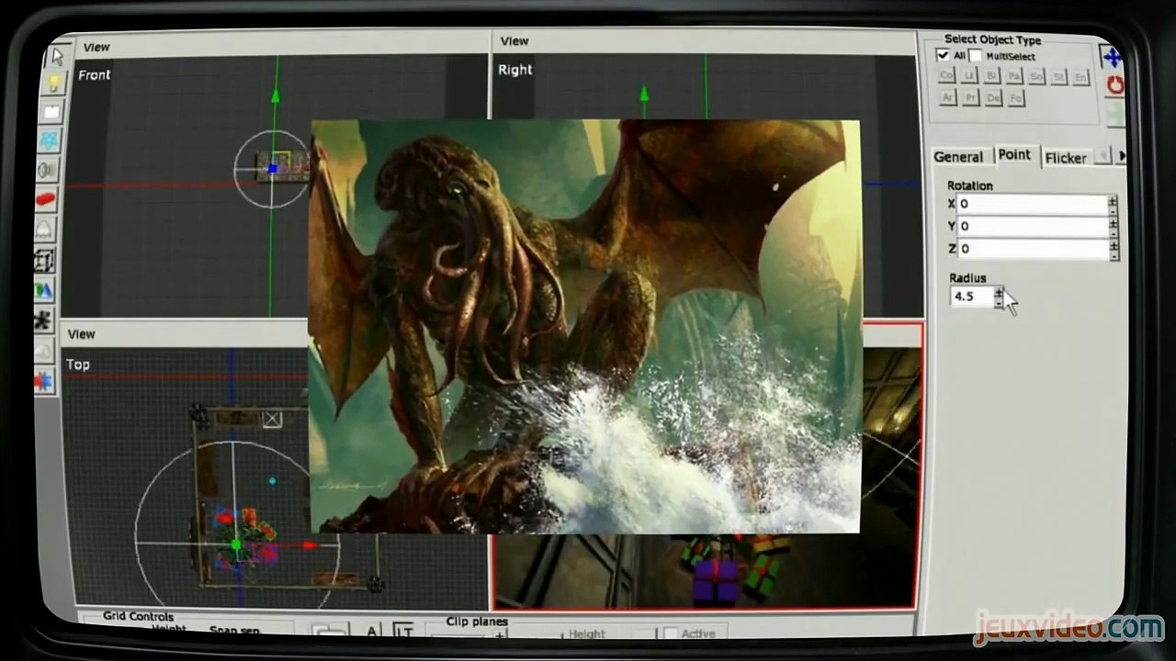Click the Top viewport label
The image size is (1176, 661).
click(x=78, y=364)
